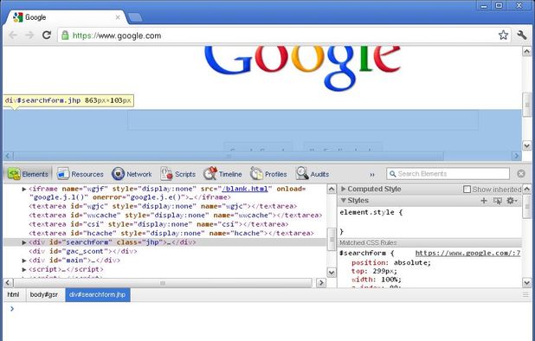
Task: Click DOM tree horizontal scroll left arrow
Action: tap(8, 283)
